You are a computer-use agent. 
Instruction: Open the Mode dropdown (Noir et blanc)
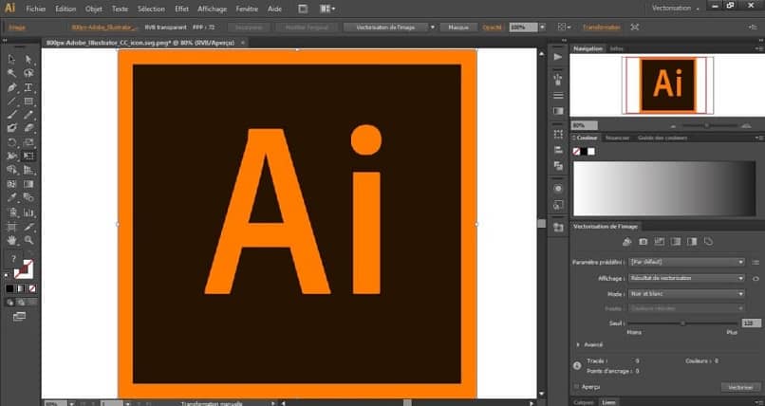coord(686,294)
